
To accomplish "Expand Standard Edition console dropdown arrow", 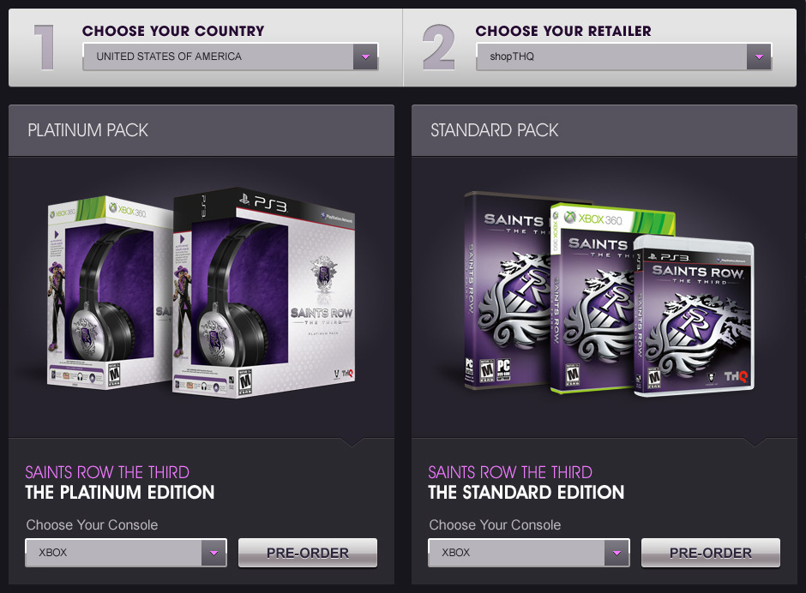I will click(617, 553).
